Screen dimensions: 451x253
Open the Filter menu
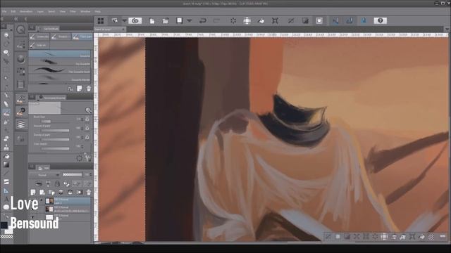[73, 11]
